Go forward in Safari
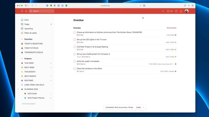 (x=36, y=6)
